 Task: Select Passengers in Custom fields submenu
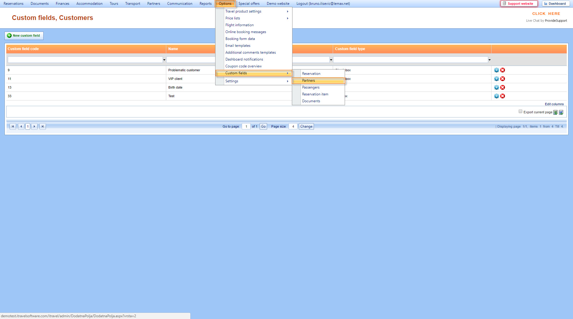[318, 87]
